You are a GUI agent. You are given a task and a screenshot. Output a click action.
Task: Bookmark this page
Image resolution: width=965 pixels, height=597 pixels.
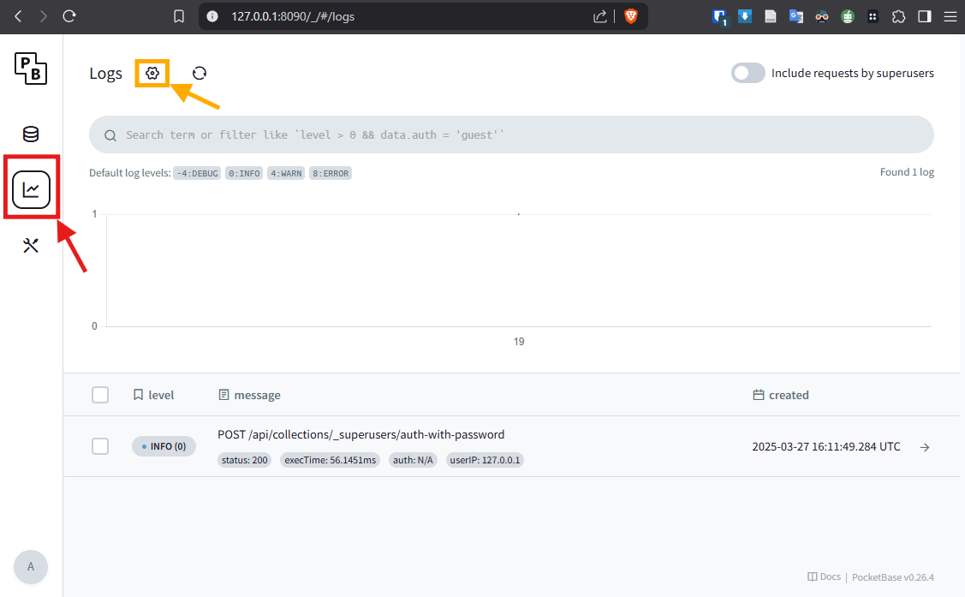tap(178, 16)
